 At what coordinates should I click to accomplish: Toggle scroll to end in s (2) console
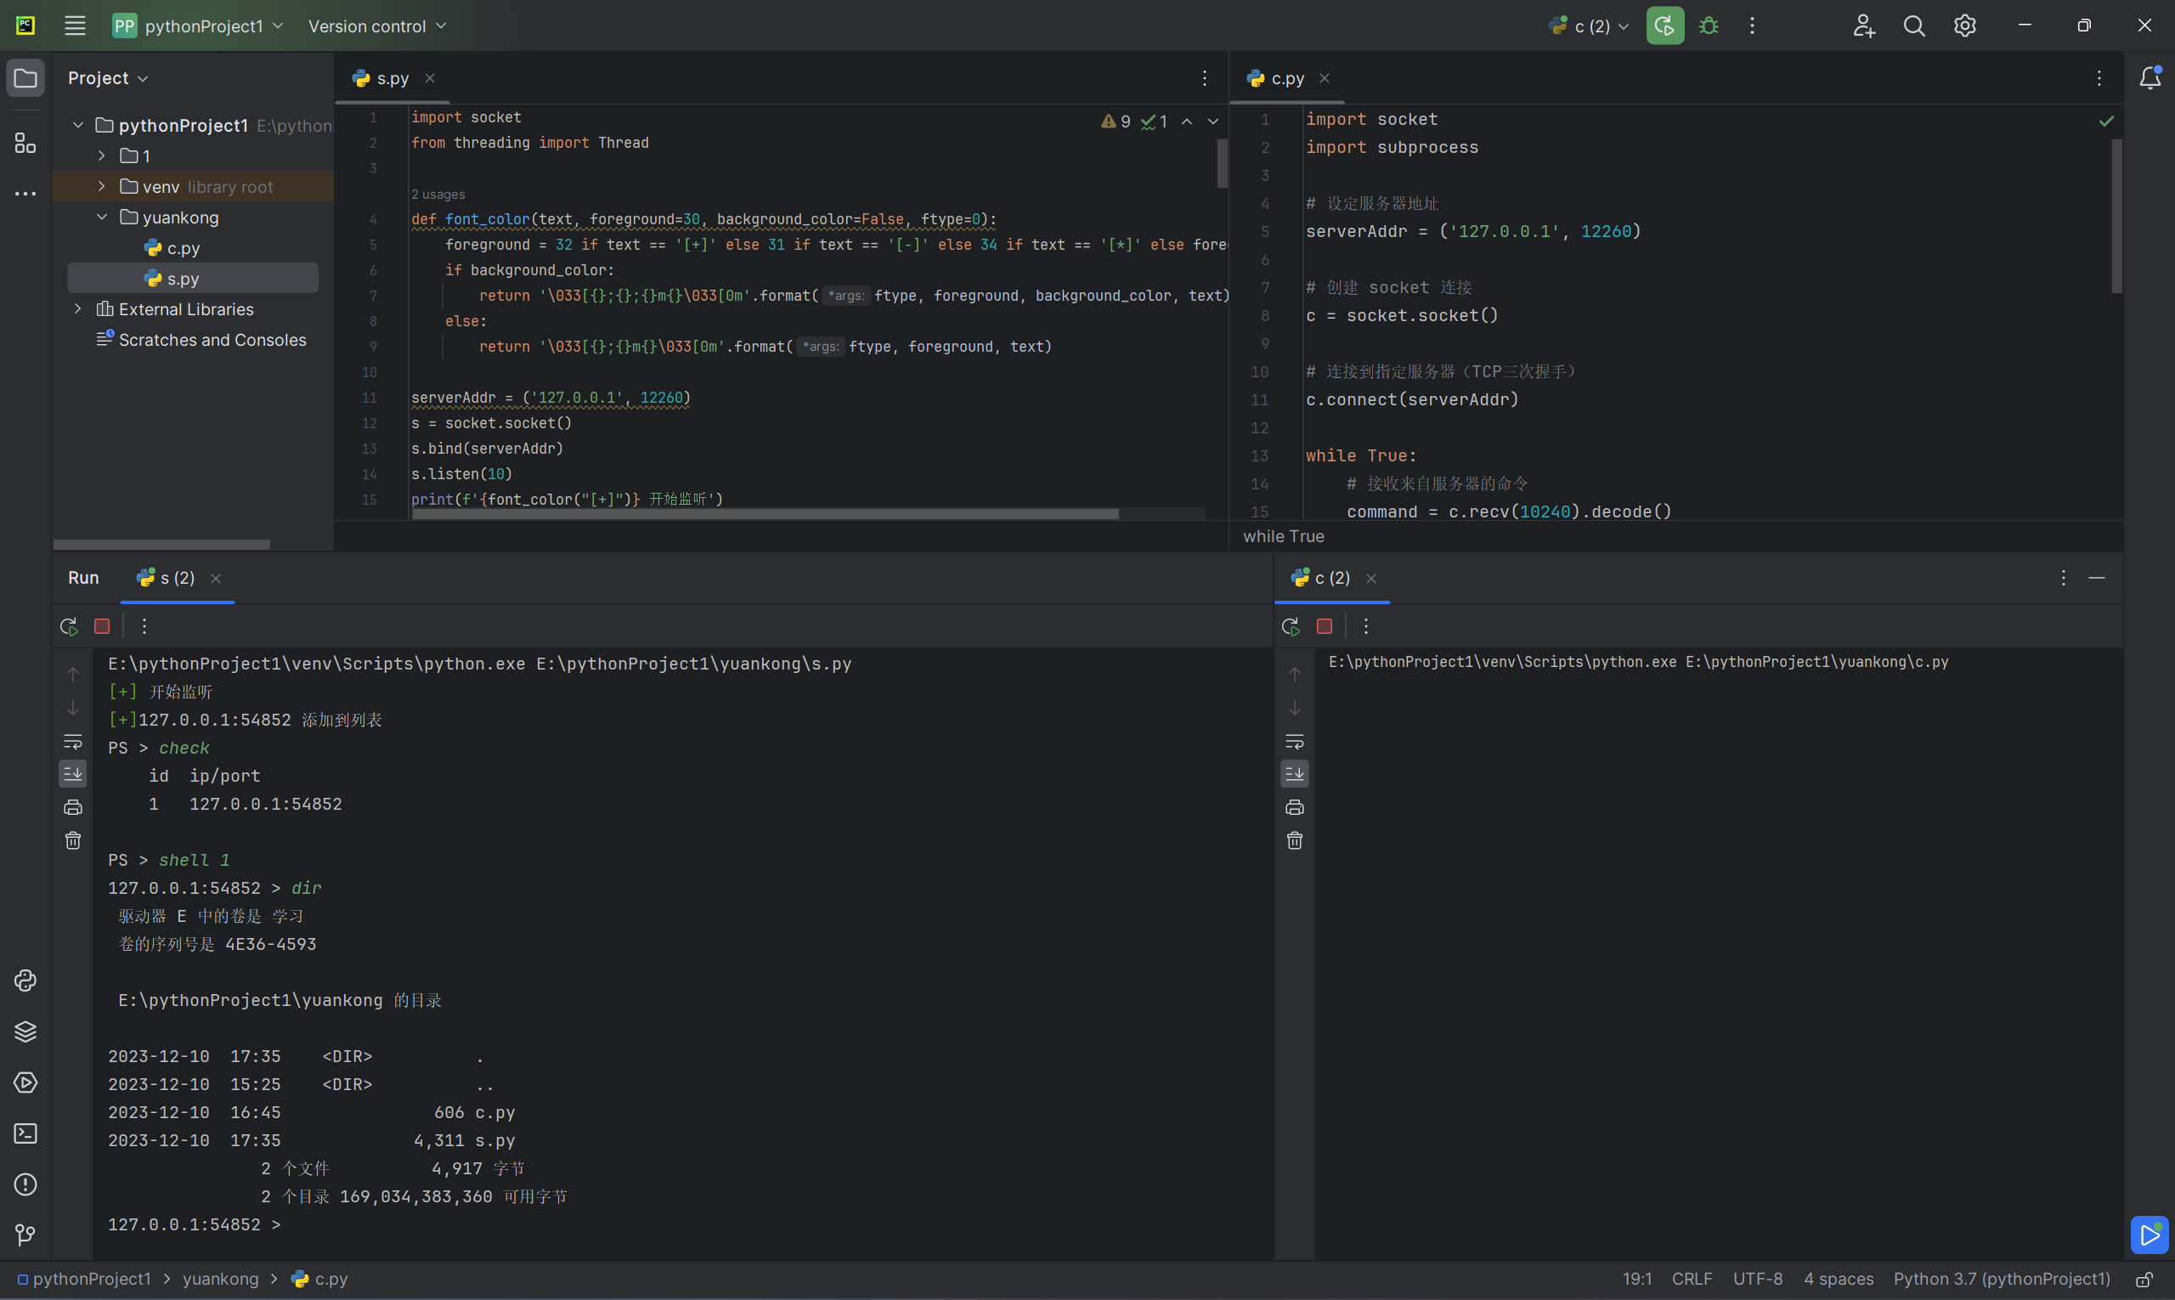(x=73, y=773)
